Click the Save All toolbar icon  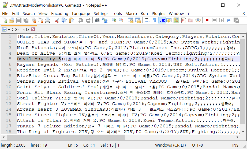pos(26,20)
